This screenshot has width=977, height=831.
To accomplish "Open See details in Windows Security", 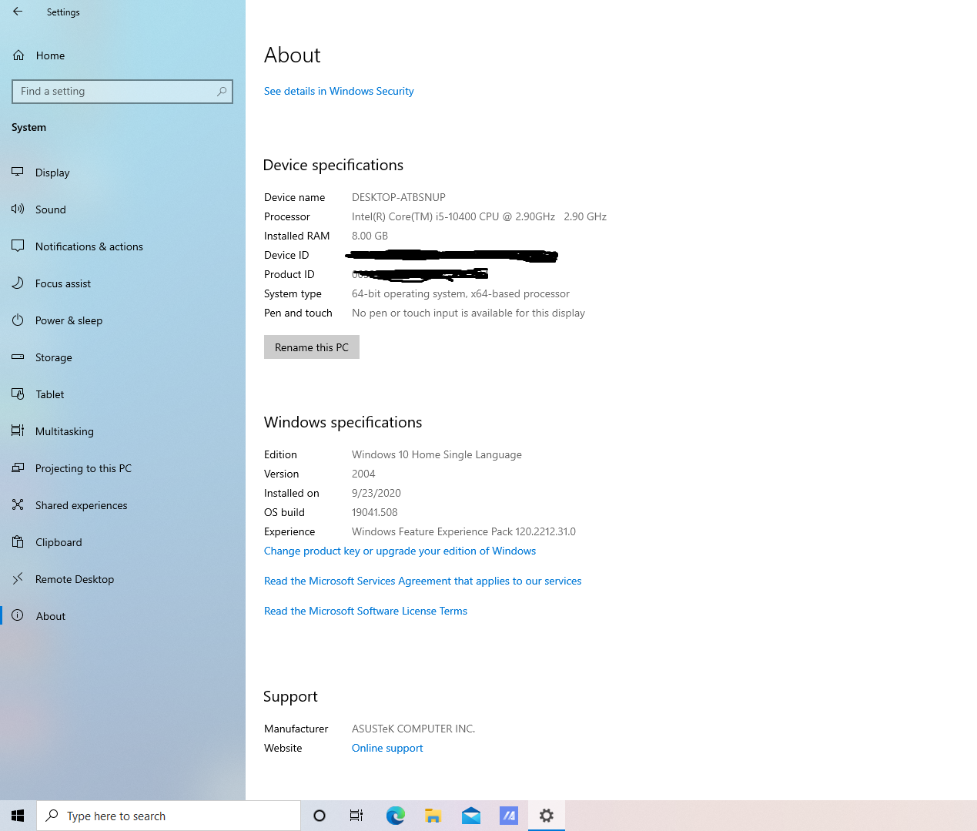I will point(339,91).
